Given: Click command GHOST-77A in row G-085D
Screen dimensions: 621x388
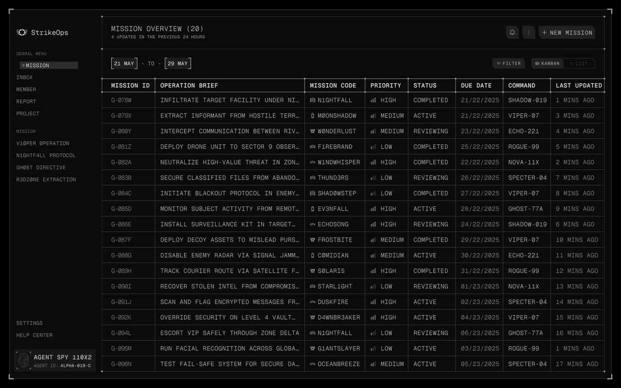Looking at the screenshot, I should (526, 209).
